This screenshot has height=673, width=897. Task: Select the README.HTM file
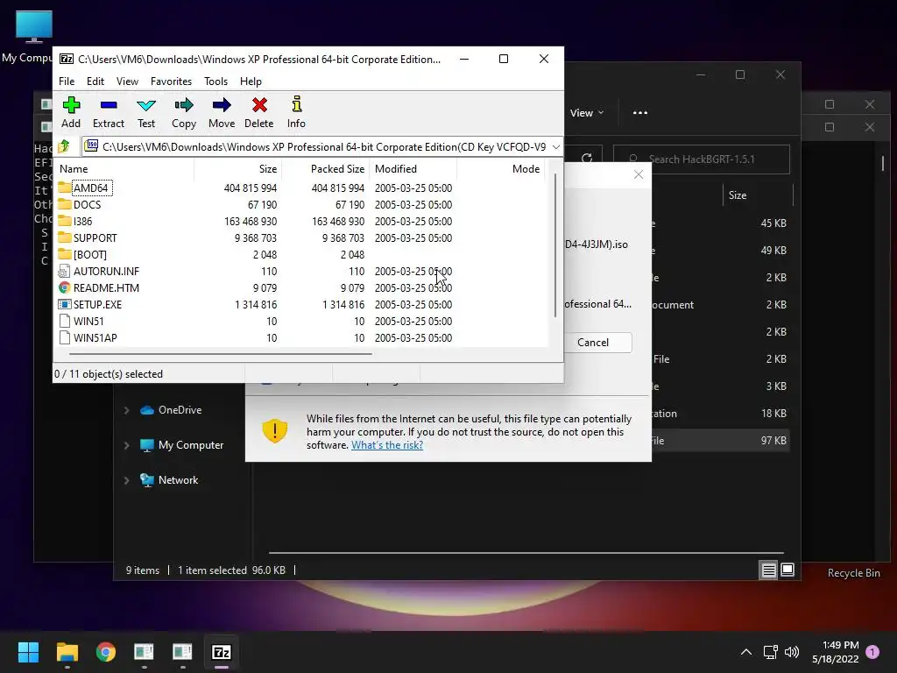98,287
